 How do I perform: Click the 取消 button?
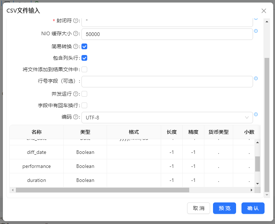[x=199, y=208]
